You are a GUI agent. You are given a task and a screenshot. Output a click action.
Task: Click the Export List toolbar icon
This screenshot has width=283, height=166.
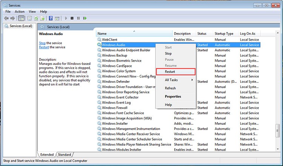point(42,18)
